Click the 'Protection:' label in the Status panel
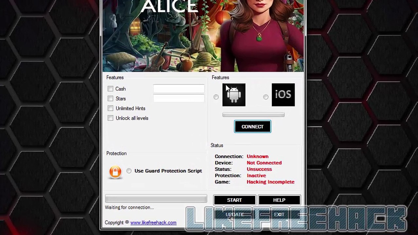The height and width of the screenshot is (235, 418). click(x=228, y=175)
